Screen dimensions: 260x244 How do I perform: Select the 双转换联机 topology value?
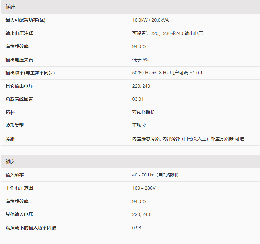pos(143,112)
